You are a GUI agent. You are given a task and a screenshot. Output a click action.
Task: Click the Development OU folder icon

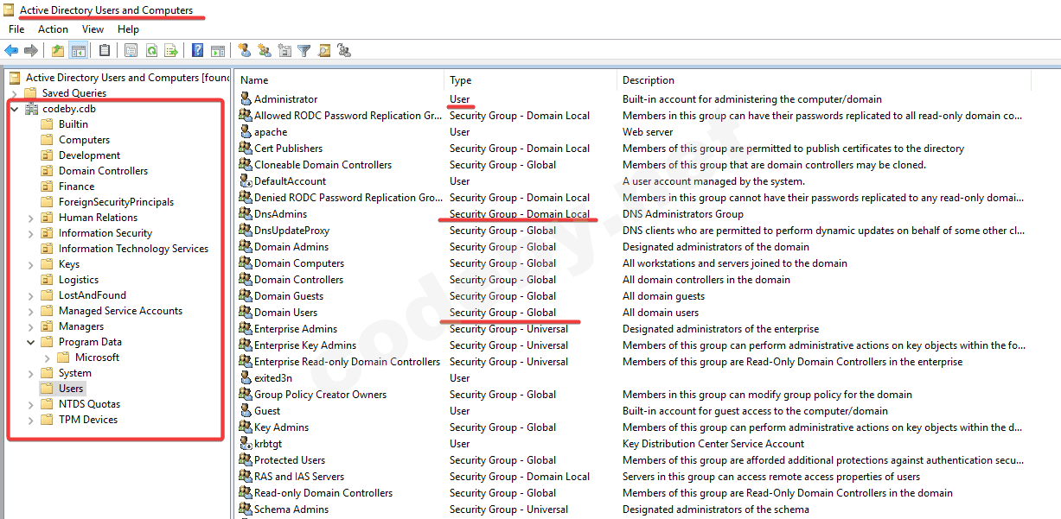point(47,155)
